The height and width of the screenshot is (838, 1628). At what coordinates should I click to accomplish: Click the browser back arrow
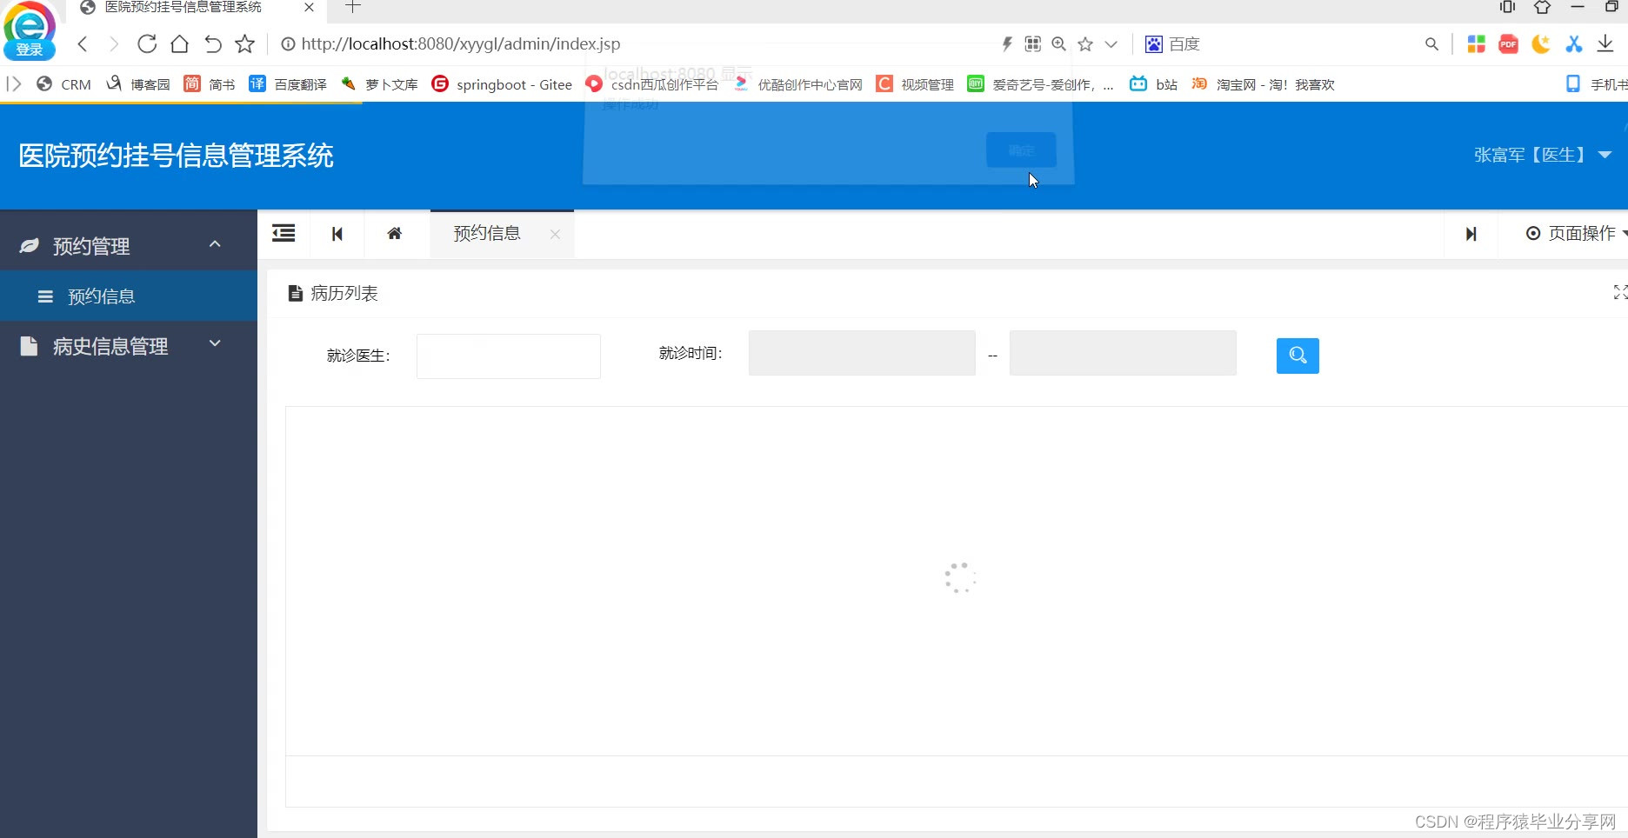[83, 43]
